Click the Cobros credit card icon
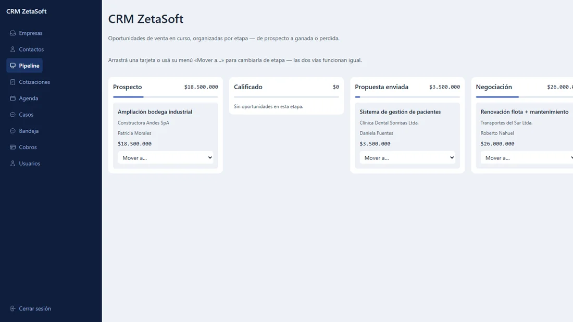573x322 pixels. tap(13, 147)
